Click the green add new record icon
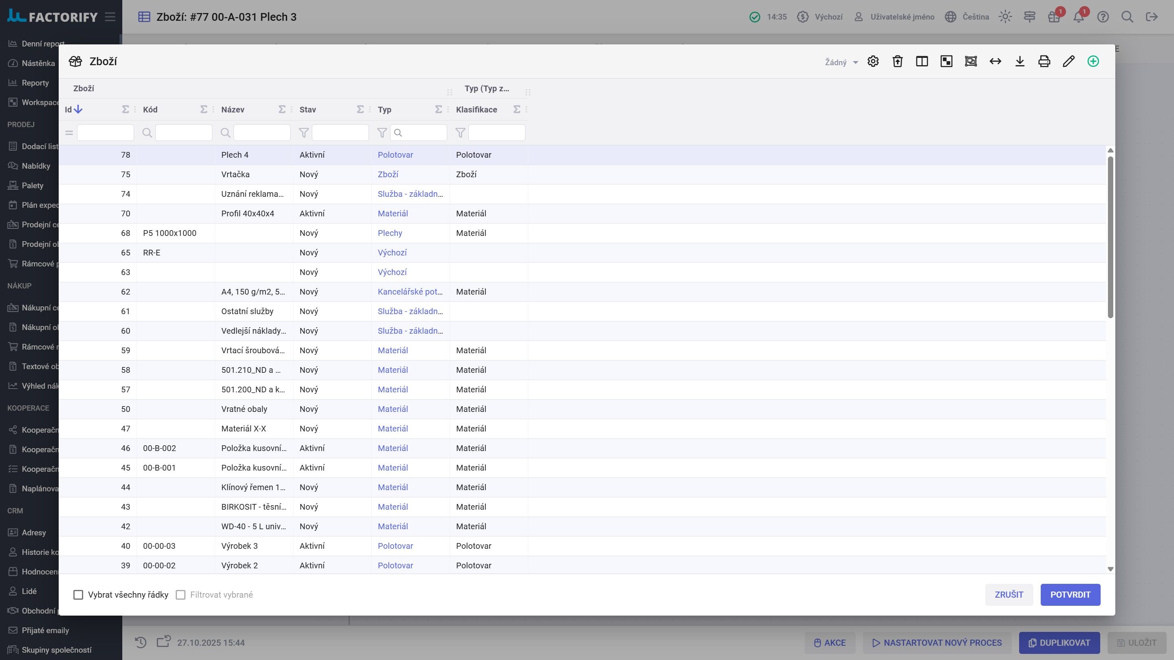 tap(1093, 62)
